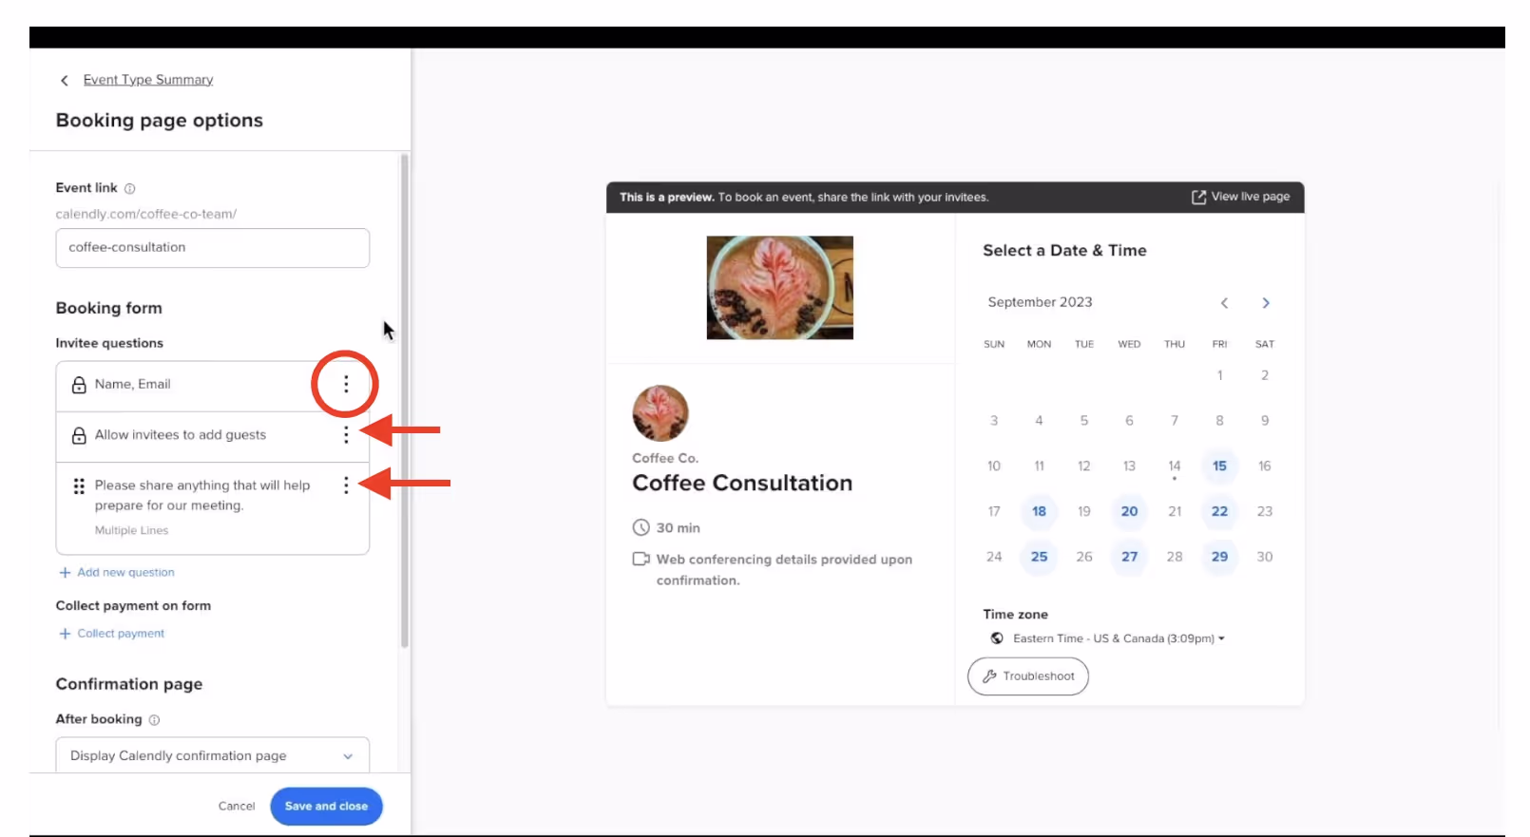Go back using the Event Type Summary chevron

pos(65,81)
